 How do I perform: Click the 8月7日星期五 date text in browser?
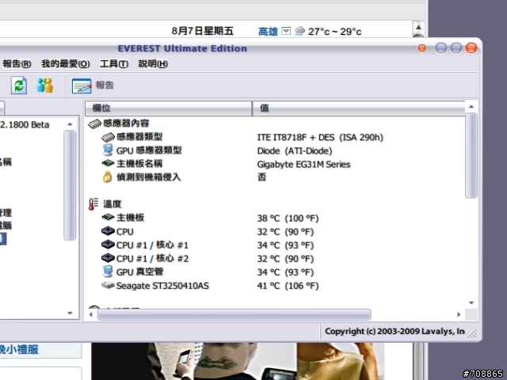203,31
